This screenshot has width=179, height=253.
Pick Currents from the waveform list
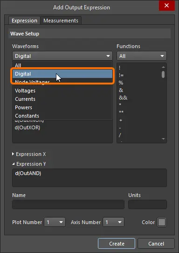coord(62,99)
